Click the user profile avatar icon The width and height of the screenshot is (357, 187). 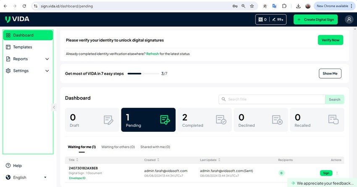click(x=349, y=19)
